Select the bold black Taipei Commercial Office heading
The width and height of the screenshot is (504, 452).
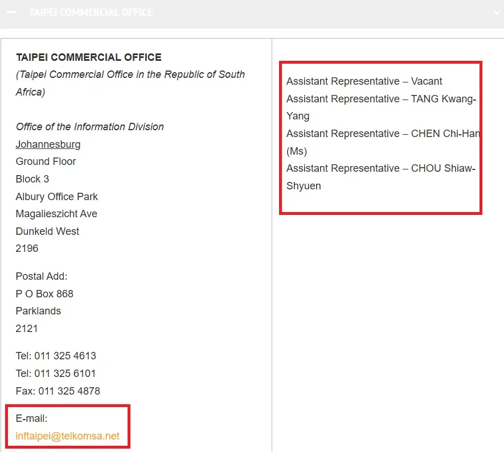pyautogui.click(x=89, y=57)
